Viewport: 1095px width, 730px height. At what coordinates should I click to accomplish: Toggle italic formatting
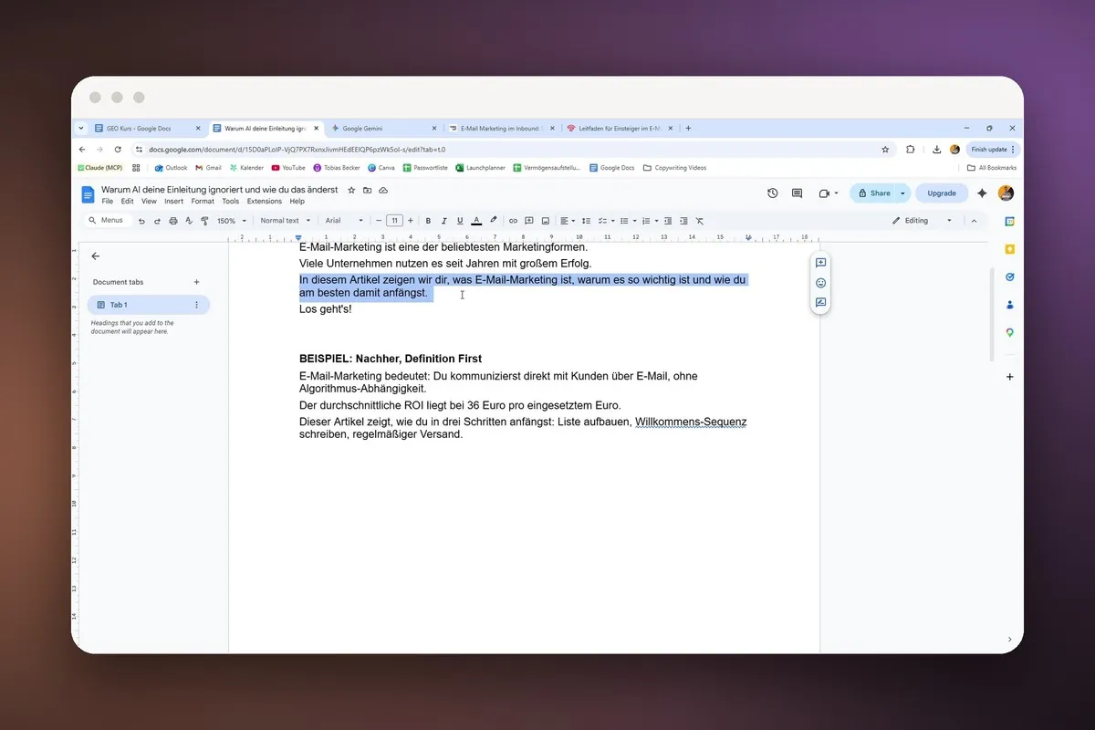pyautogui.click(x=443, y=221)
